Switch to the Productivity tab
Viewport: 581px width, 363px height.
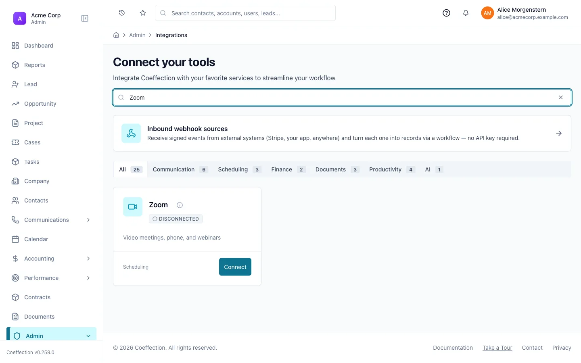pos(392,169)
